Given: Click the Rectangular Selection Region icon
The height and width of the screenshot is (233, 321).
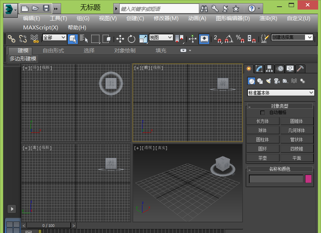Looking at the screenshot, I should [96, 39].
